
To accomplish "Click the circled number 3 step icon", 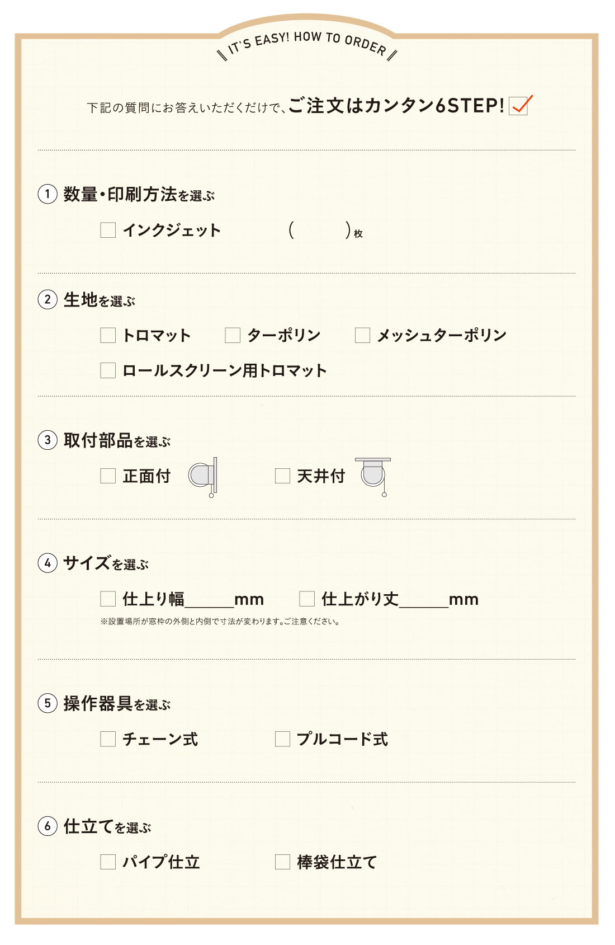I will pos(48,440).
